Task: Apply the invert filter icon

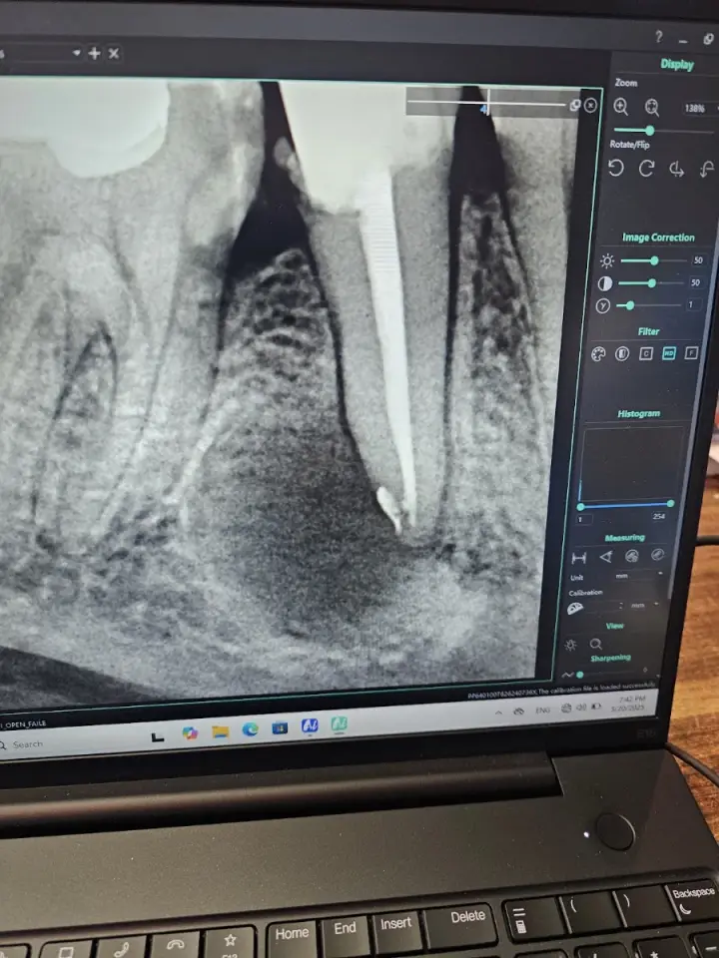Action: (622, 353)
